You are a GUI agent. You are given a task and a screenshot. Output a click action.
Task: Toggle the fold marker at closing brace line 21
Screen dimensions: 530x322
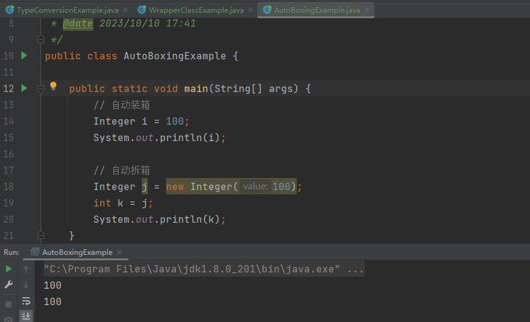click(x=41, y=235)
